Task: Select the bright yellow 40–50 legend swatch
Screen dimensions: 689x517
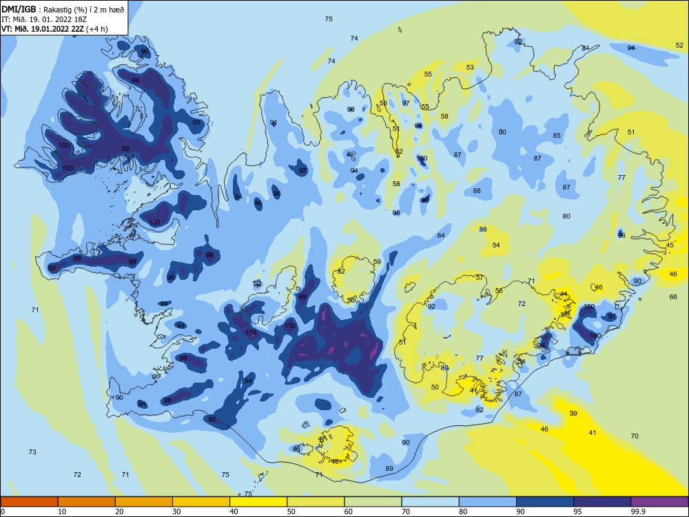Action: point(258,502)
